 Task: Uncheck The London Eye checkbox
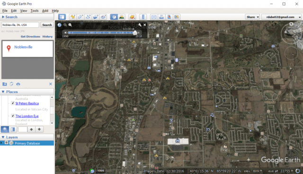pyautogui.click(x=13, y=116)
